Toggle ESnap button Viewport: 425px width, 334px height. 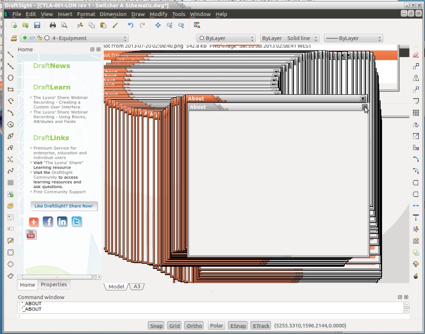pos(238,326)
